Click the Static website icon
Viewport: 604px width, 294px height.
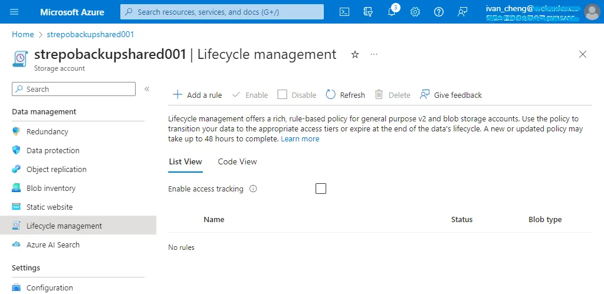pyautogui.click(x=16, y=207)
